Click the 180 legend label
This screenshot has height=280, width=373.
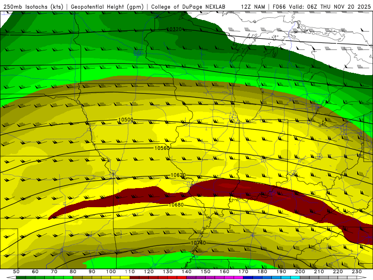262,272
